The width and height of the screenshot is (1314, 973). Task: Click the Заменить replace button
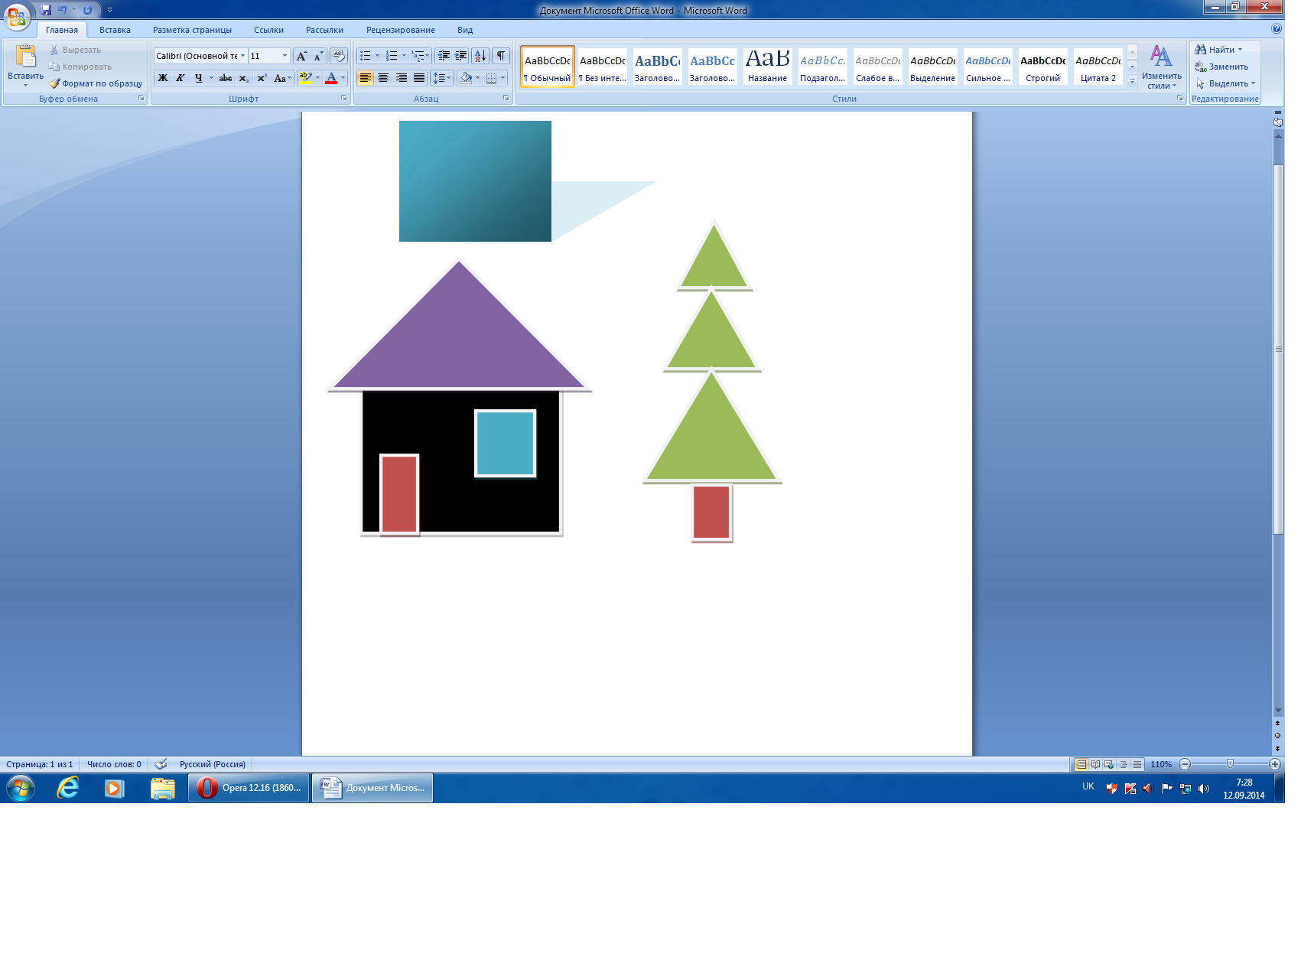coord(1221,67)
